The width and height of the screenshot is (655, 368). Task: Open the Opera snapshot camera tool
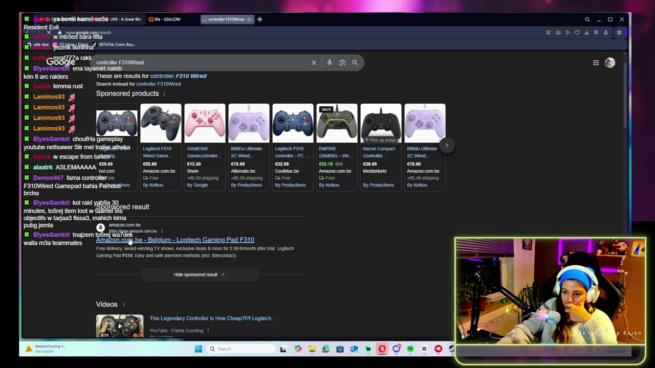[558, 33]
